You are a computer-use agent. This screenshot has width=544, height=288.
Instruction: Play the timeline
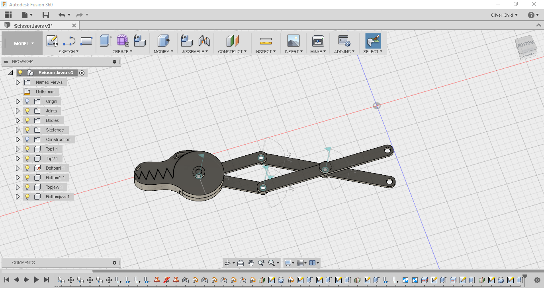pos(36,280)
